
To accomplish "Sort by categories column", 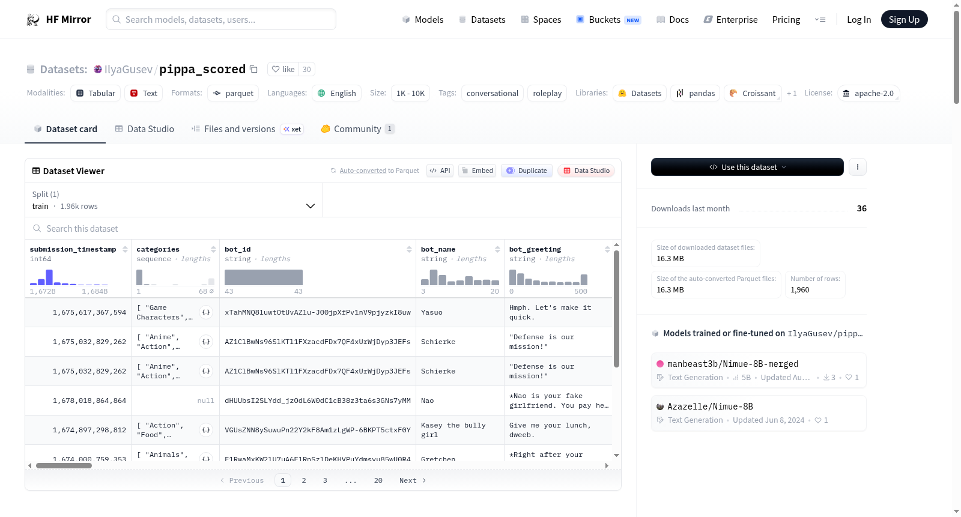I will point(213,249).
